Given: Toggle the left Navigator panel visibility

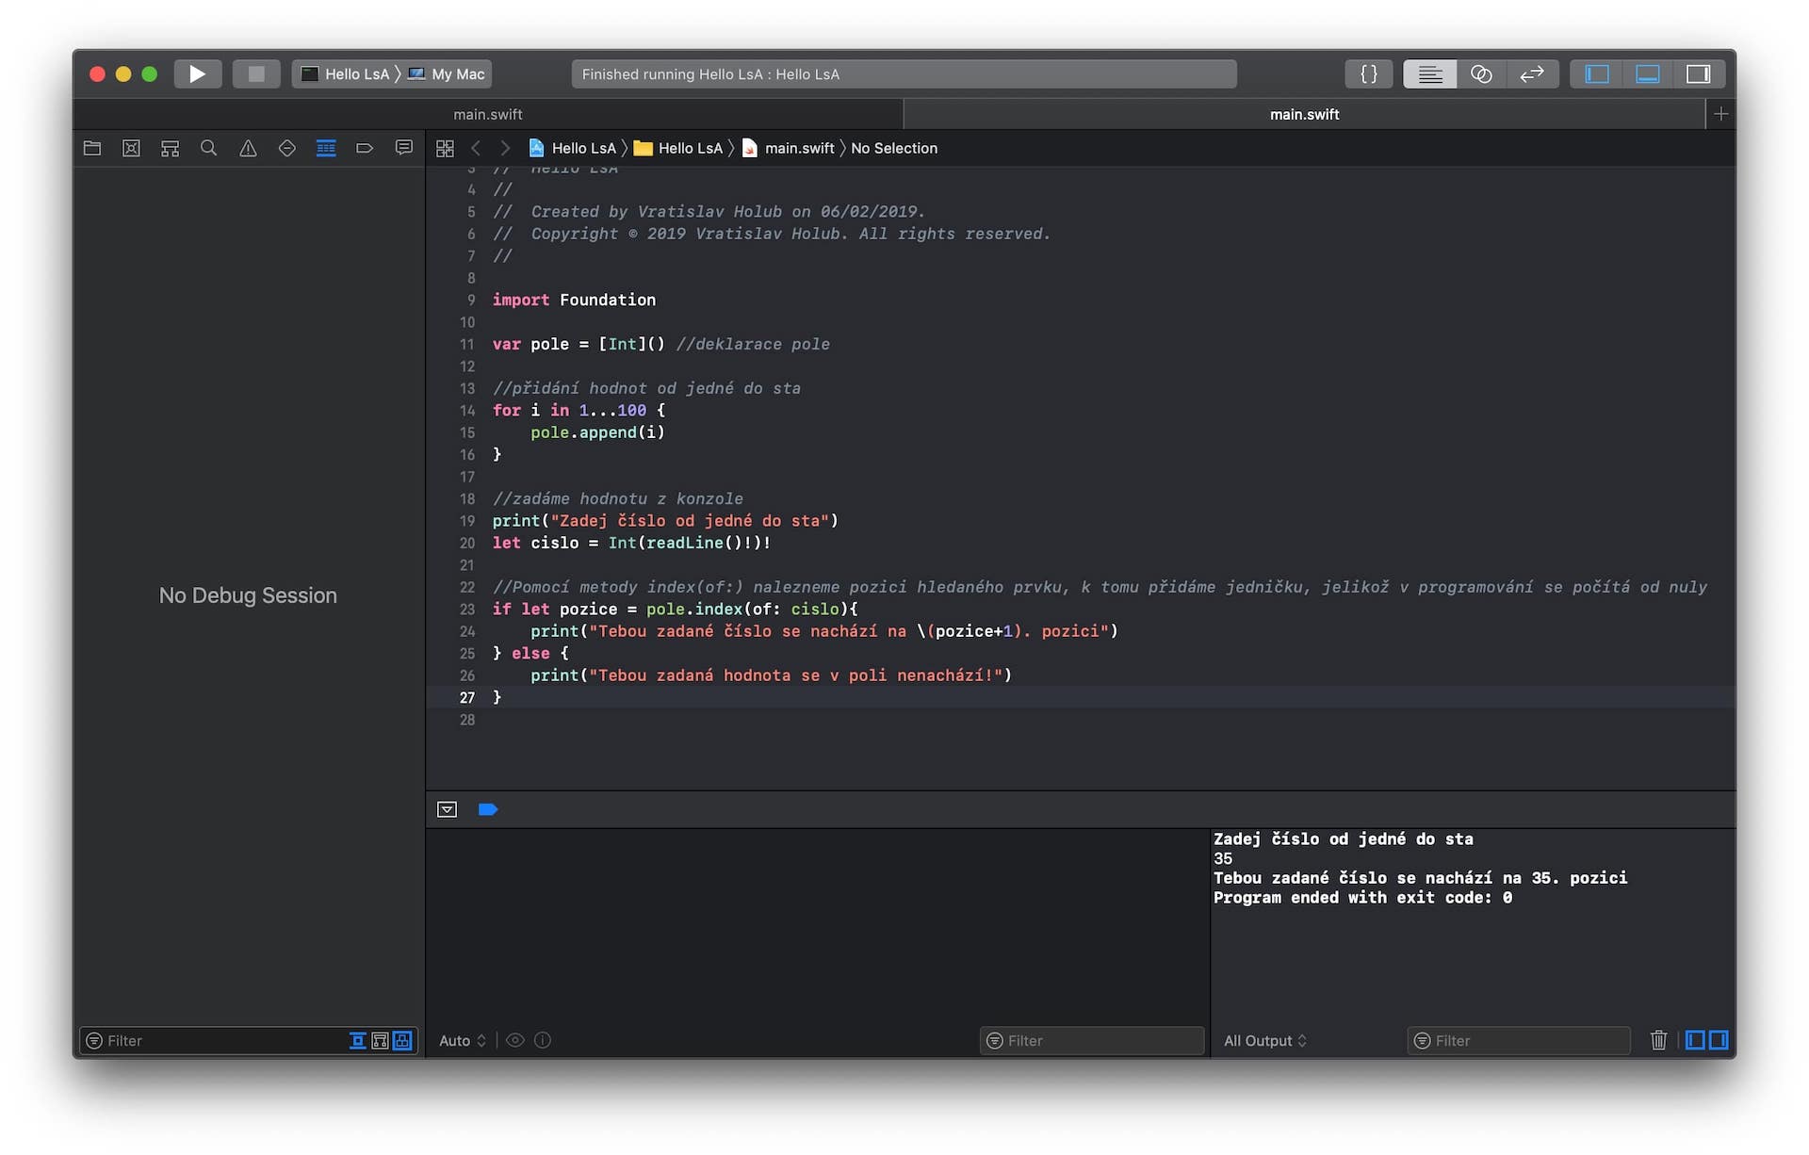Looking at the screenshot, I should pos(1597,73).
